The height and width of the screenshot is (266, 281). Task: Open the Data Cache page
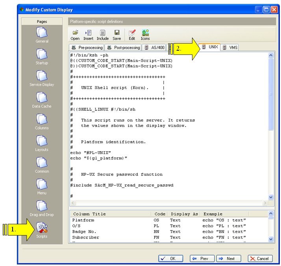[42, 98]
